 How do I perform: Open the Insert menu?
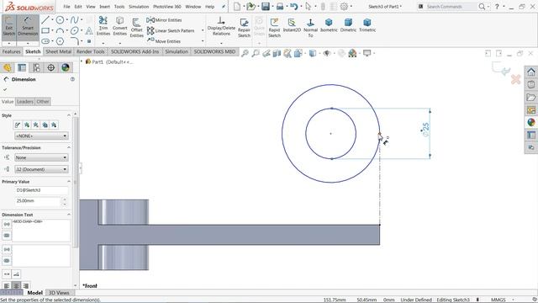click(x=104, y=7)
